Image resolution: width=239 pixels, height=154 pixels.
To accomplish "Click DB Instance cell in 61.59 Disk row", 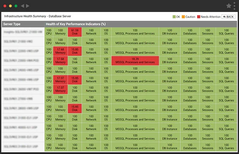I will coord(170,32).
